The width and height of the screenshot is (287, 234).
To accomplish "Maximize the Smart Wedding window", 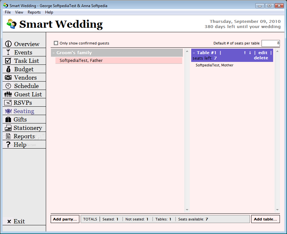I will pos(269,6).
